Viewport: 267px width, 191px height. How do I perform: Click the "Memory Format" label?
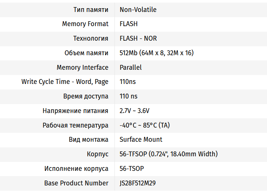point(85,24)
